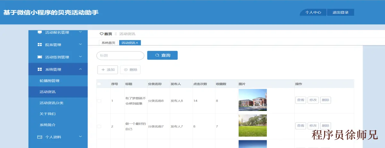Click the 查询 search button
385x148 pixels.
tap(162, 55)
